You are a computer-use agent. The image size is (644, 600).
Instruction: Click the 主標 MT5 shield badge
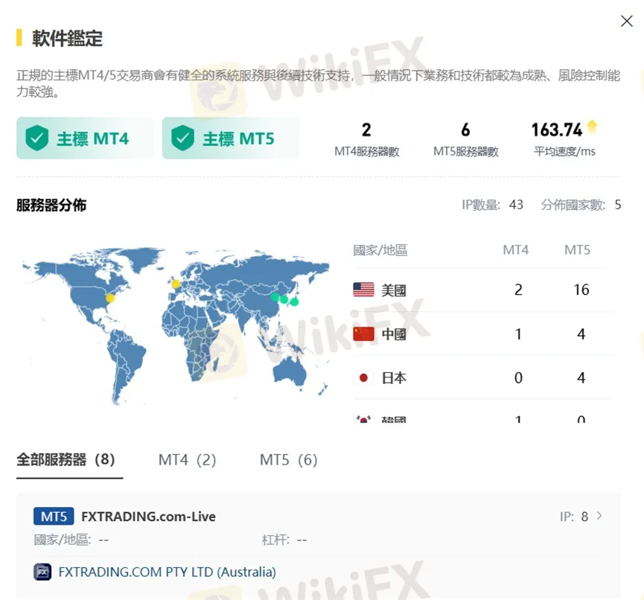coord(231,138)
